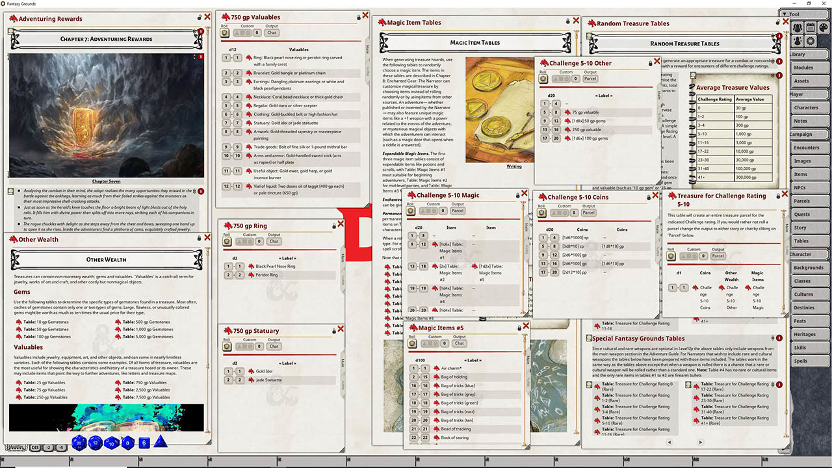Open the Options gear icon
Viewport: 832px width, 468px height.
pyautogui.click(x=809, y=40)
